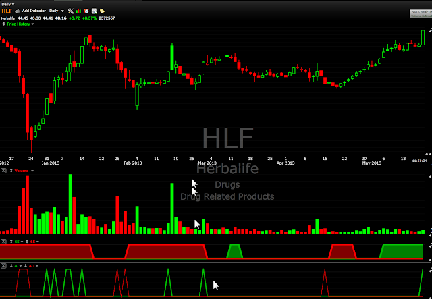Click the May 2013 date axis label
The image size is (432, 299).
372,163
